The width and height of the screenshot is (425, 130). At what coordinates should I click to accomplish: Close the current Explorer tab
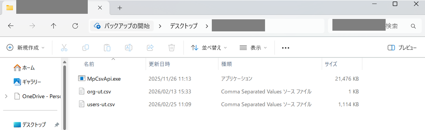[x=100, y=8]
